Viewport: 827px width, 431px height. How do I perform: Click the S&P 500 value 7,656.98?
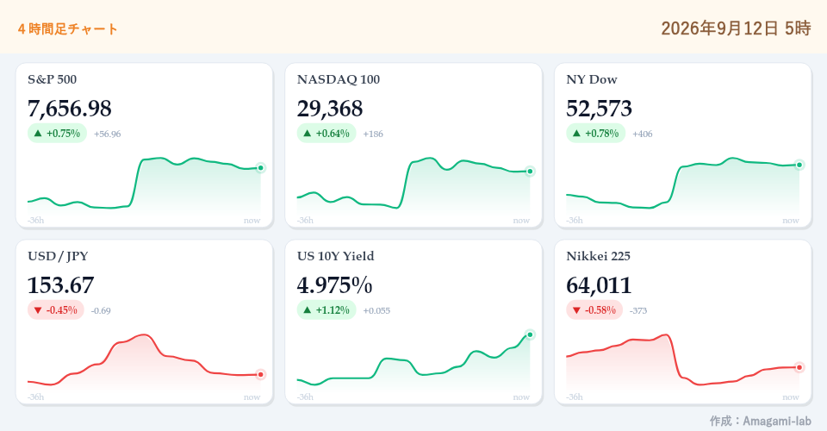click(70, 109)
